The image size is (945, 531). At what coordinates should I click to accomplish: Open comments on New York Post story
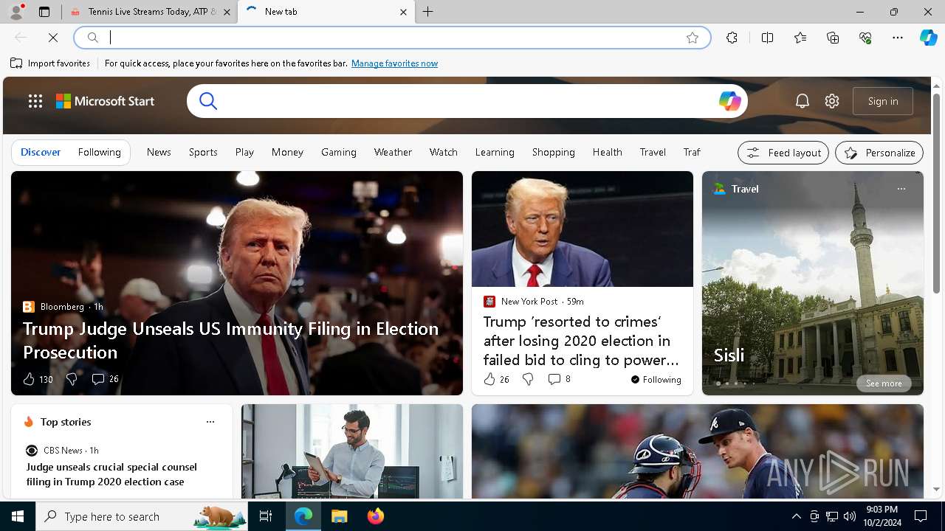coord(559,379)
